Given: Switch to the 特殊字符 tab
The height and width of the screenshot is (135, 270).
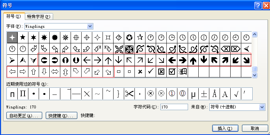Looking at the screenshot, I should [x=39, y=17].
